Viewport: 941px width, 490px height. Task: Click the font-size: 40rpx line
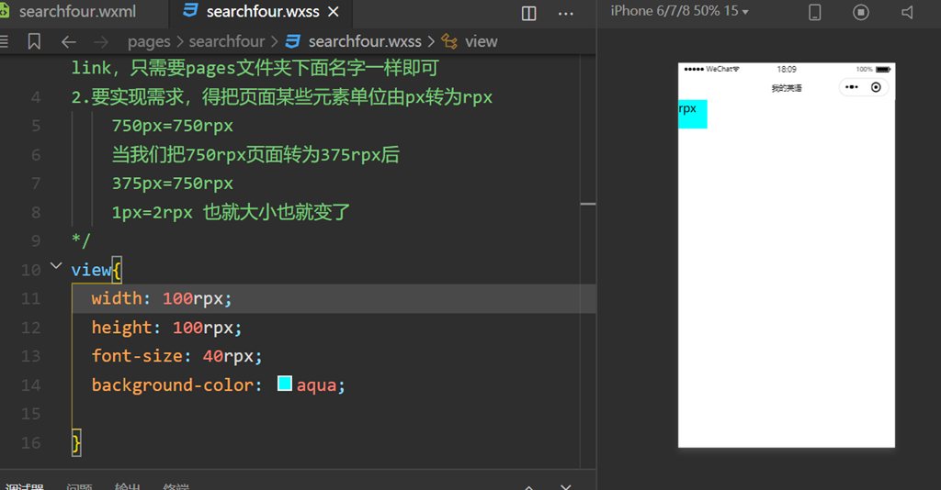(x=176, y=356)
